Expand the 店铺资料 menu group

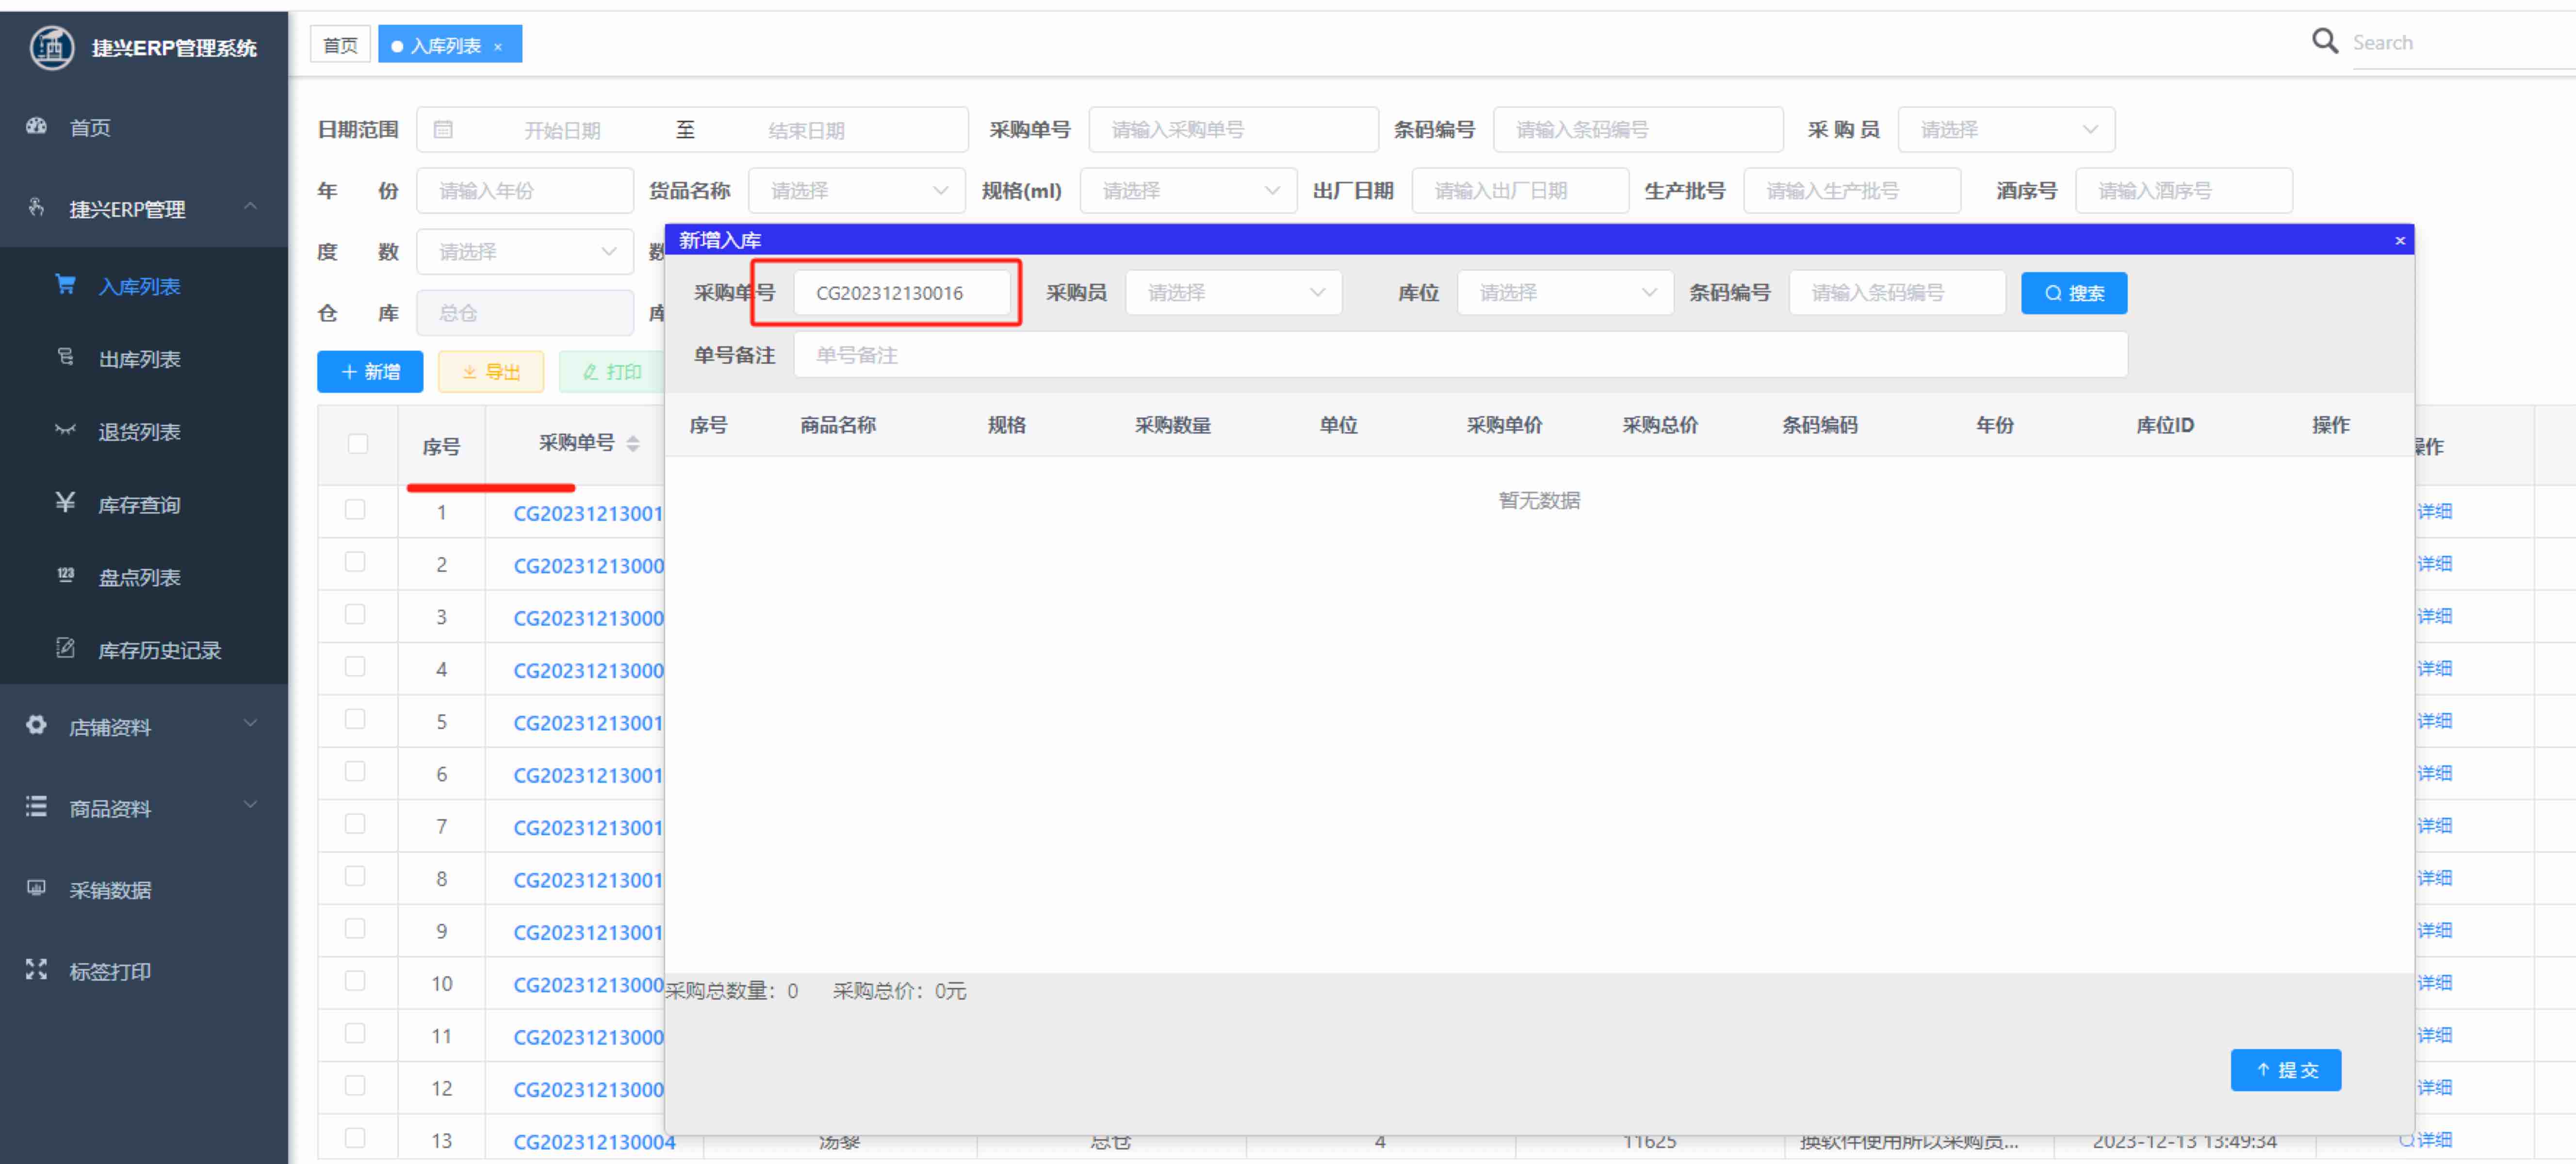pyautogui.click(x=144, y=725)
